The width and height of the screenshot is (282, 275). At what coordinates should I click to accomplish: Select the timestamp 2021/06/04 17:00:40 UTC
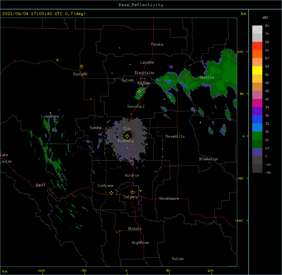click(x=32, y=14)
